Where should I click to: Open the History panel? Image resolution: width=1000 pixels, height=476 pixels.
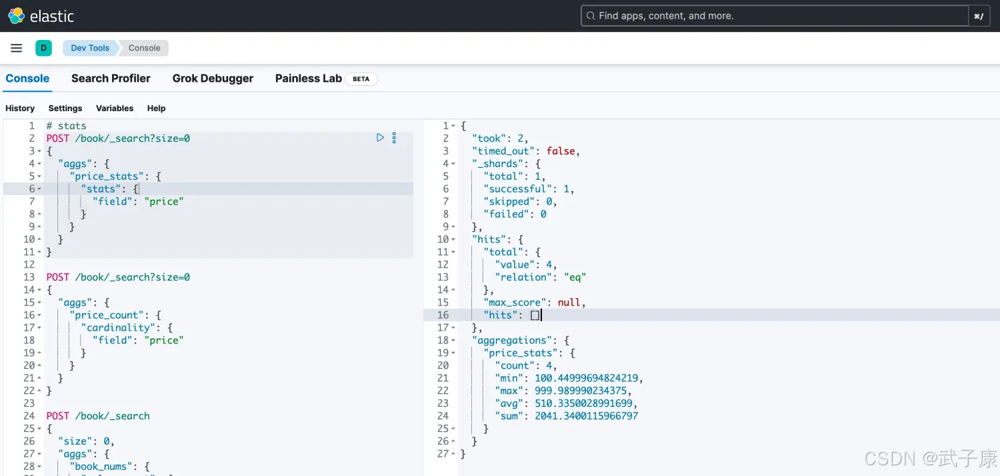[x=20, y=108]
